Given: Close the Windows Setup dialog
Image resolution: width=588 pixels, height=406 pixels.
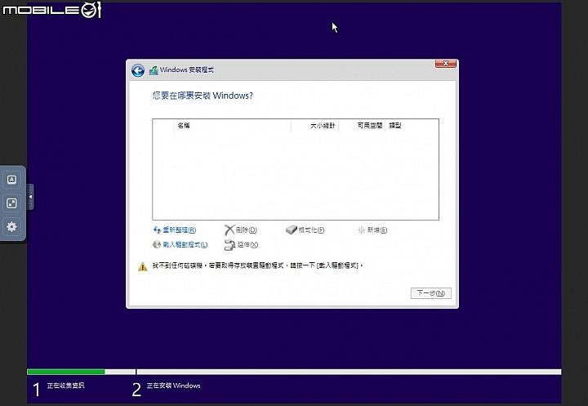Looking at the screenshot, I should (446, 64).
